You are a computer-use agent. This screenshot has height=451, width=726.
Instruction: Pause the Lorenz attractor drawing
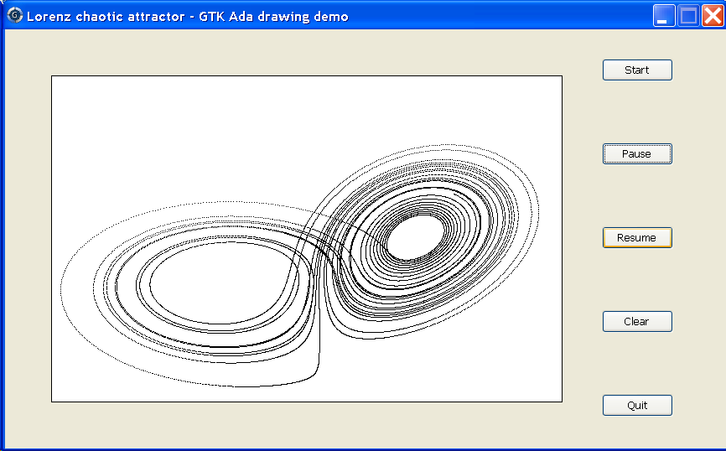click(x=637, y=153)
